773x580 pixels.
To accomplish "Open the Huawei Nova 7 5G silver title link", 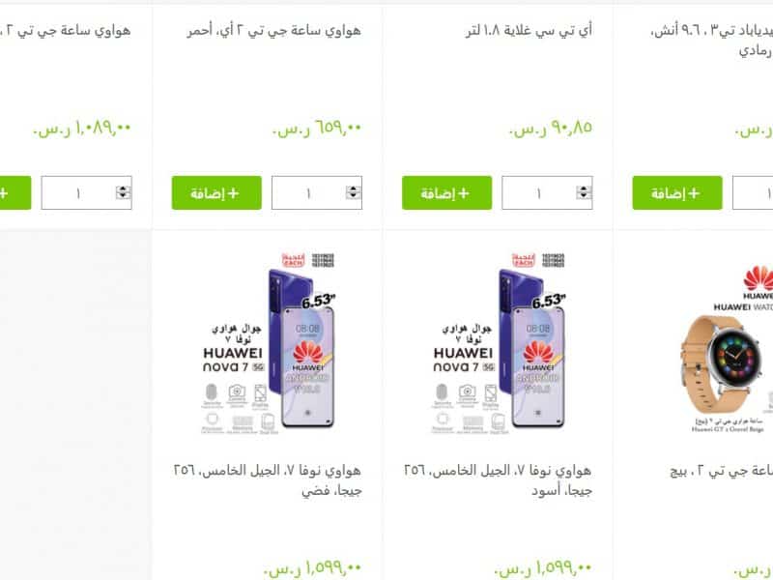I will [x=268, y=480].
